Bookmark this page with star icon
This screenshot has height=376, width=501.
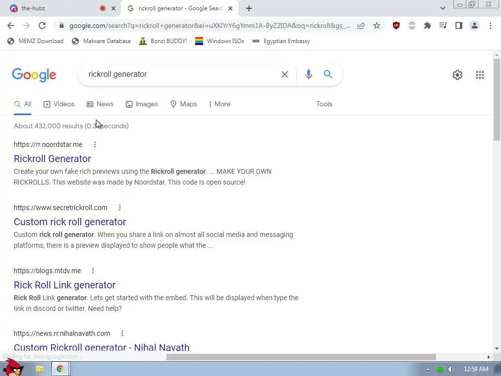pyautogui.click(x=377, y=25)
